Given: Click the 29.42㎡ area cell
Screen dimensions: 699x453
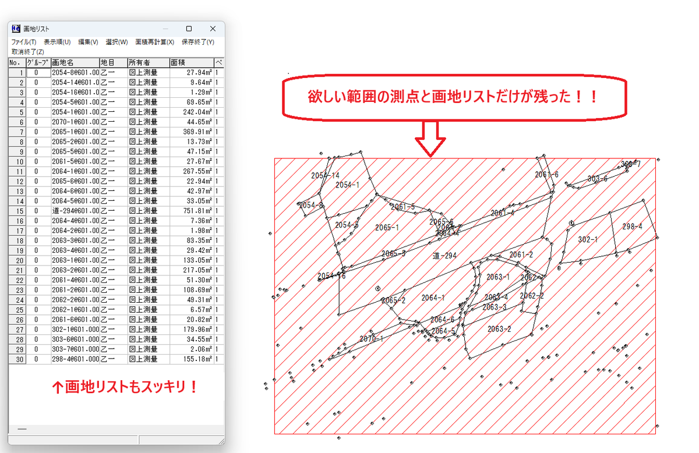Looking at the screenshot, I should pos(192,250).
